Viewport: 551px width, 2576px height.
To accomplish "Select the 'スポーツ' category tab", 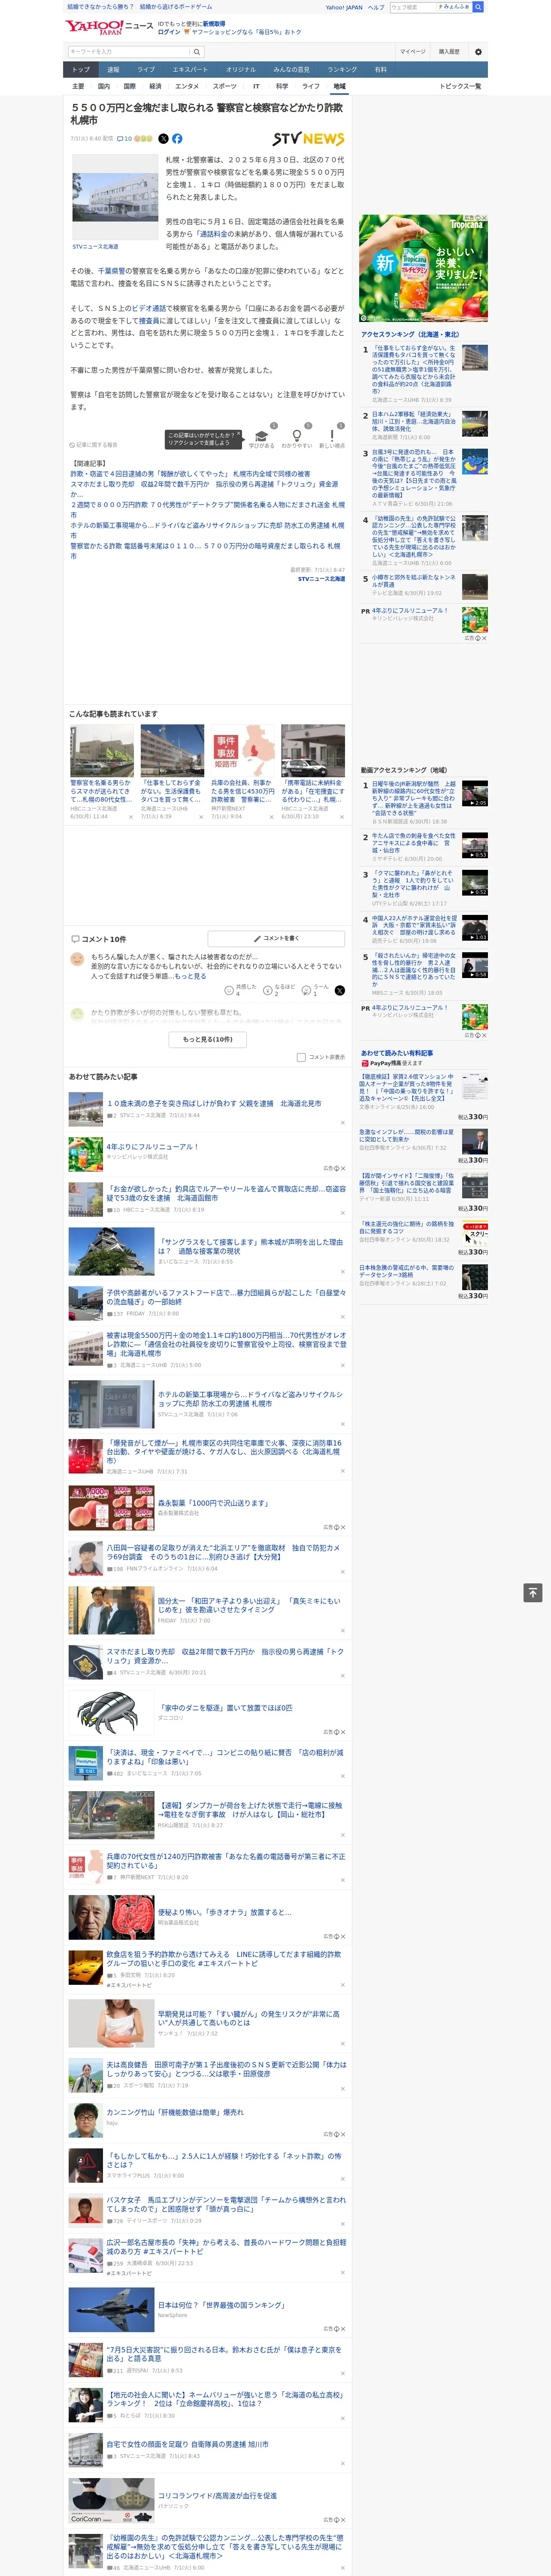I will (225, 86).
